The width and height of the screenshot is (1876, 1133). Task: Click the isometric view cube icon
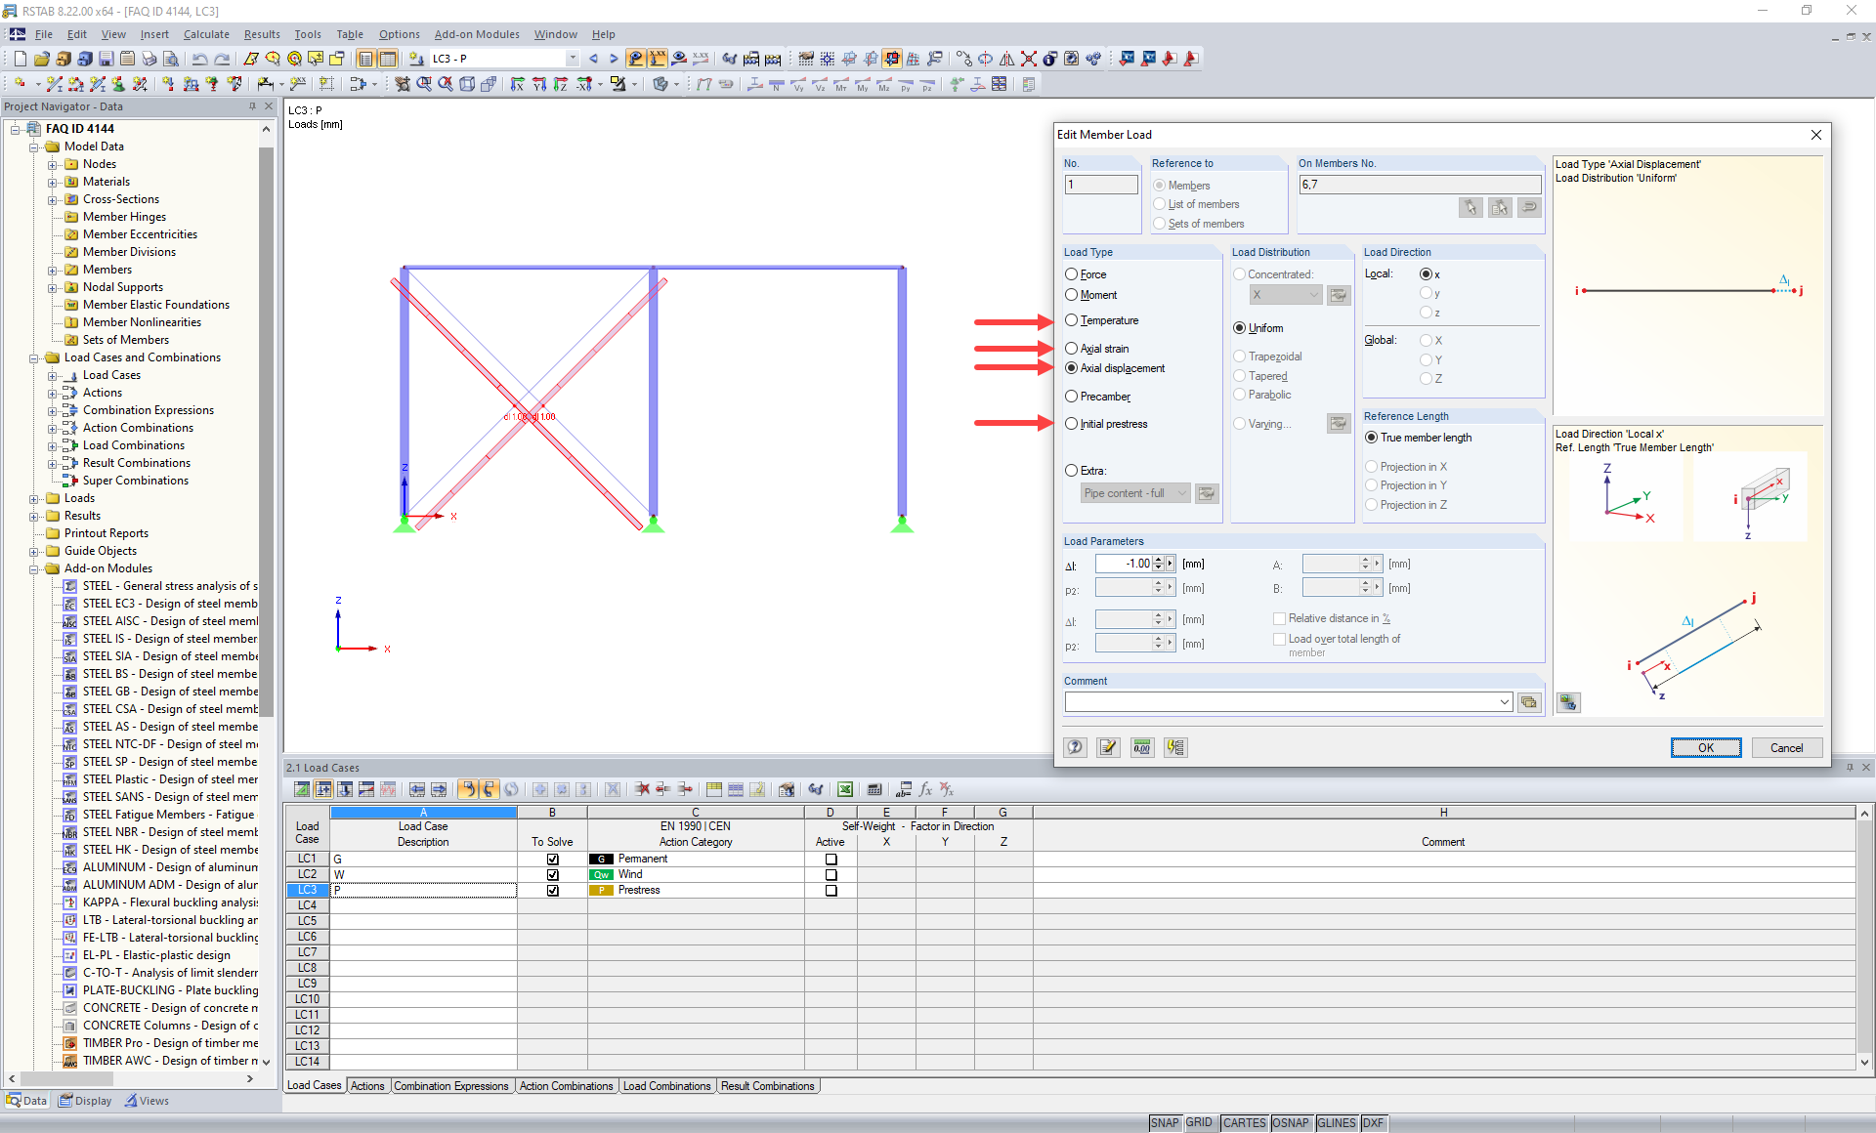coord(467,84)
